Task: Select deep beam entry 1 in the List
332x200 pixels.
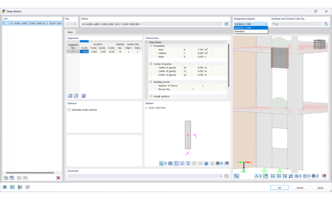Action: (32, 23)
